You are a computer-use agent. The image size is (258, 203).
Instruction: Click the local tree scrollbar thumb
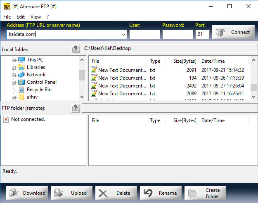pos(82,75)
